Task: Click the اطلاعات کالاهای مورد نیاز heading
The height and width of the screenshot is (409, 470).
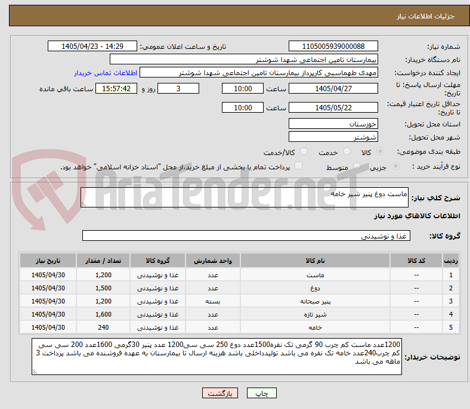Action: 417,216
